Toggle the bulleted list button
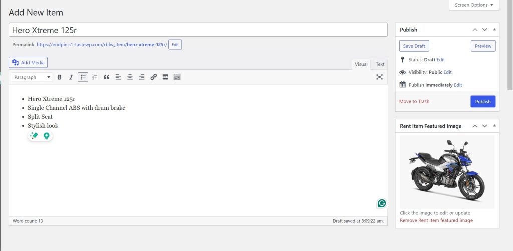Image resolution: width=513 pixels, height=251 pixels. pos(83,77)
